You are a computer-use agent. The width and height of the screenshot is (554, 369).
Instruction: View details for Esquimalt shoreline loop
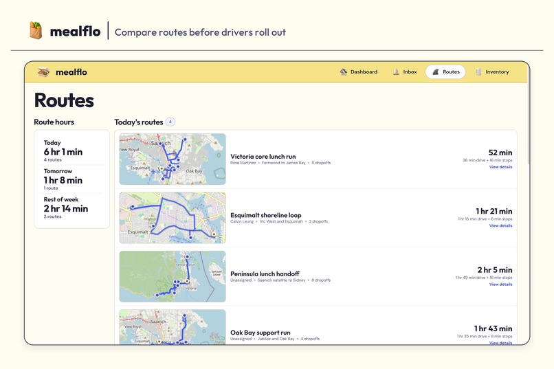point(500,225)
